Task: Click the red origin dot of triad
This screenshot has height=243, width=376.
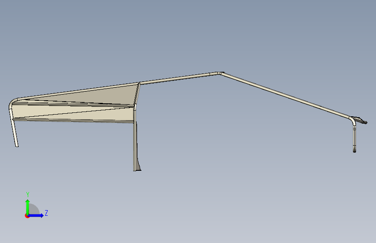Action: tap(27, 216)
